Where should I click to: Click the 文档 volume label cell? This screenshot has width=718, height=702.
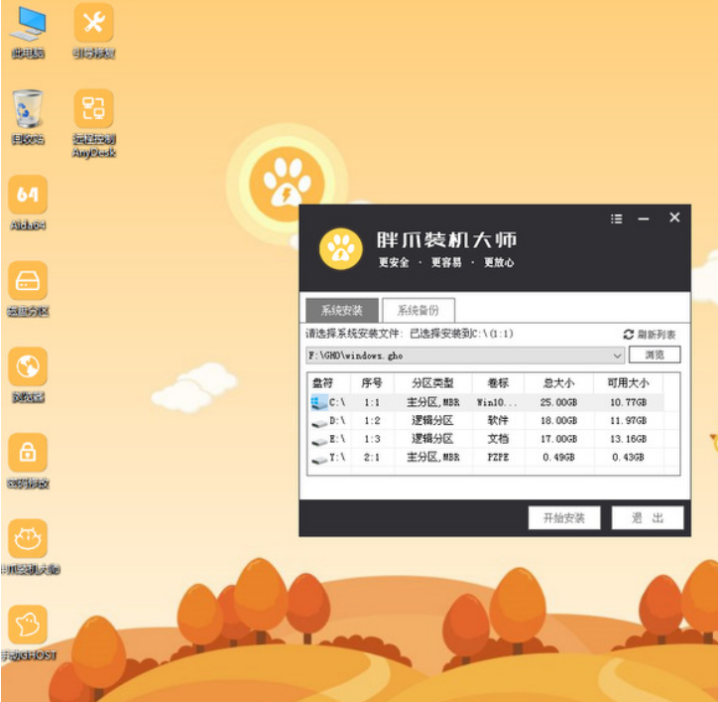(498, 439)
